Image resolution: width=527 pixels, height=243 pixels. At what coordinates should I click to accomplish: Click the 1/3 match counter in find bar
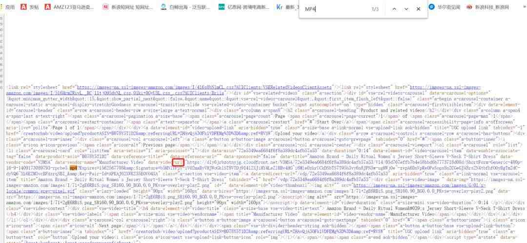[x=375, y=9]
